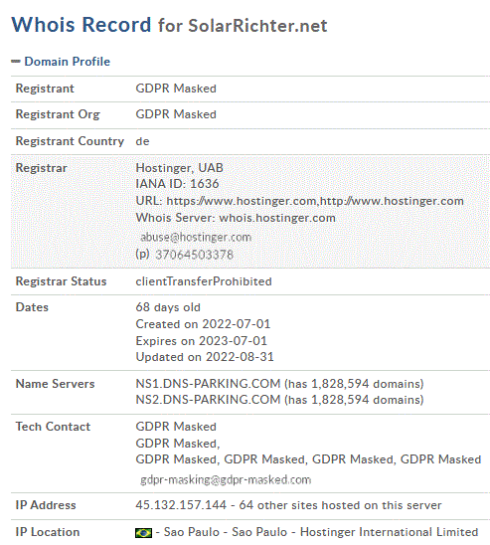
Task: Click the Brazil flag icon
Action: (143, 532)
